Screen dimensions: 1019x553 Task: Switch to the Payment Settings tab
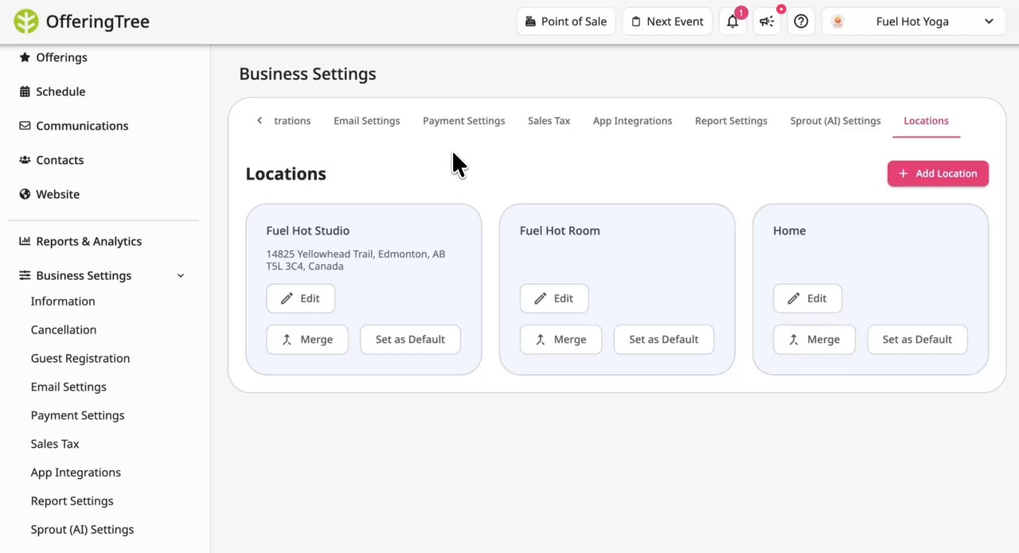coord(463,121)
